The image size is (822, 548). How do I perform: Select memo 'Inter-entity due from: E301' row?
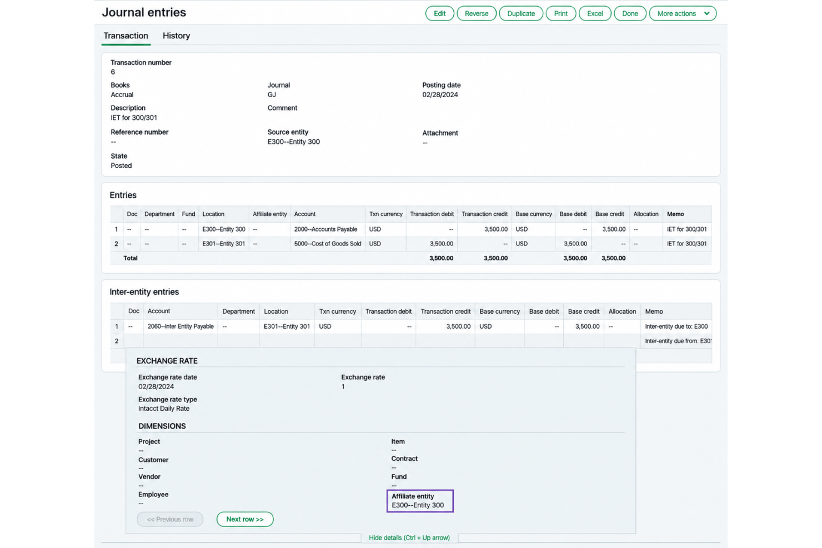click(x=676, y=340)
